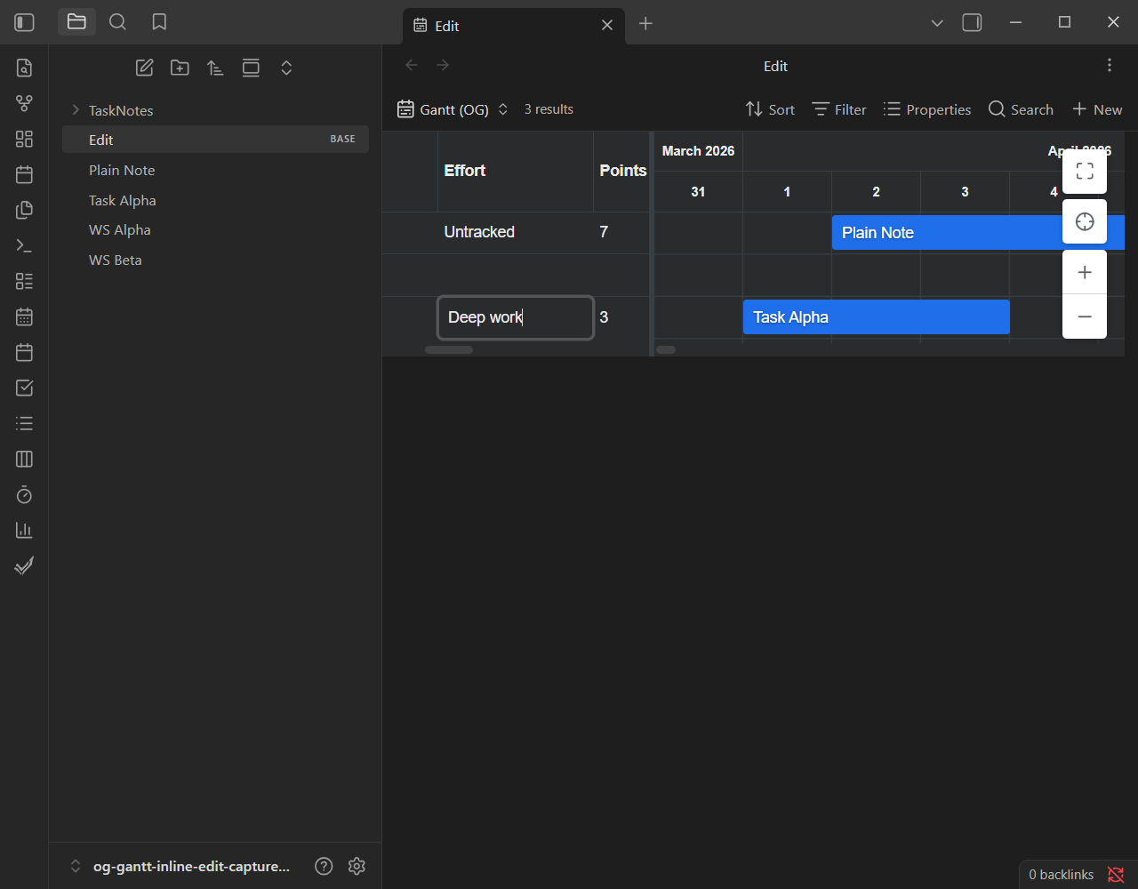Image resolution: width=1138 pixels, height=889 pixels.
Task: Open the checkbox tasks ribbon icon
Action: click(24, 388)
